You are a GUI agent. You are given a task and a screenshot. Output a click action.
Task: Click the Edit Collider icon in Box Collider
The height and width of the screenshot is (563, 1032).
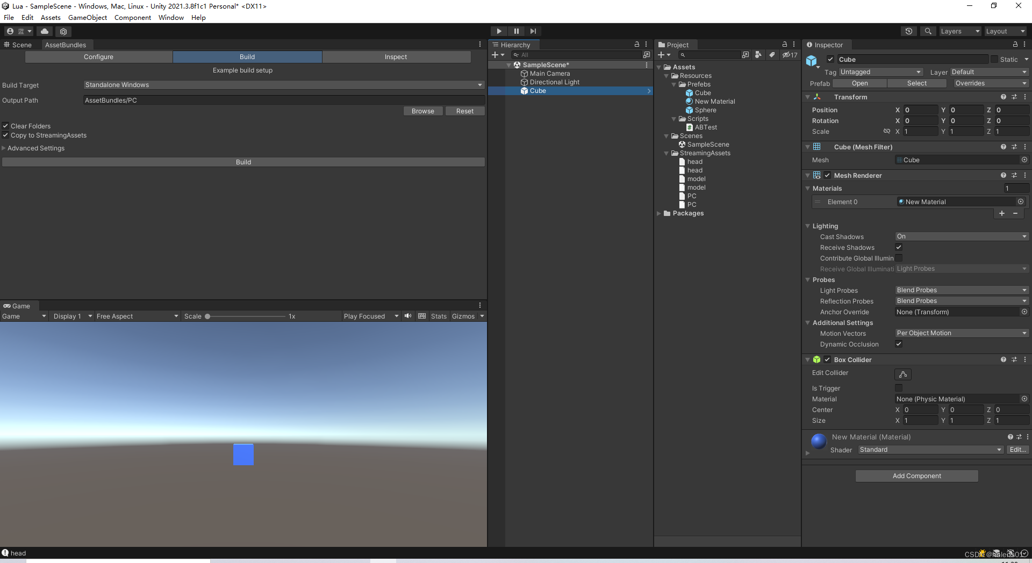902,374
